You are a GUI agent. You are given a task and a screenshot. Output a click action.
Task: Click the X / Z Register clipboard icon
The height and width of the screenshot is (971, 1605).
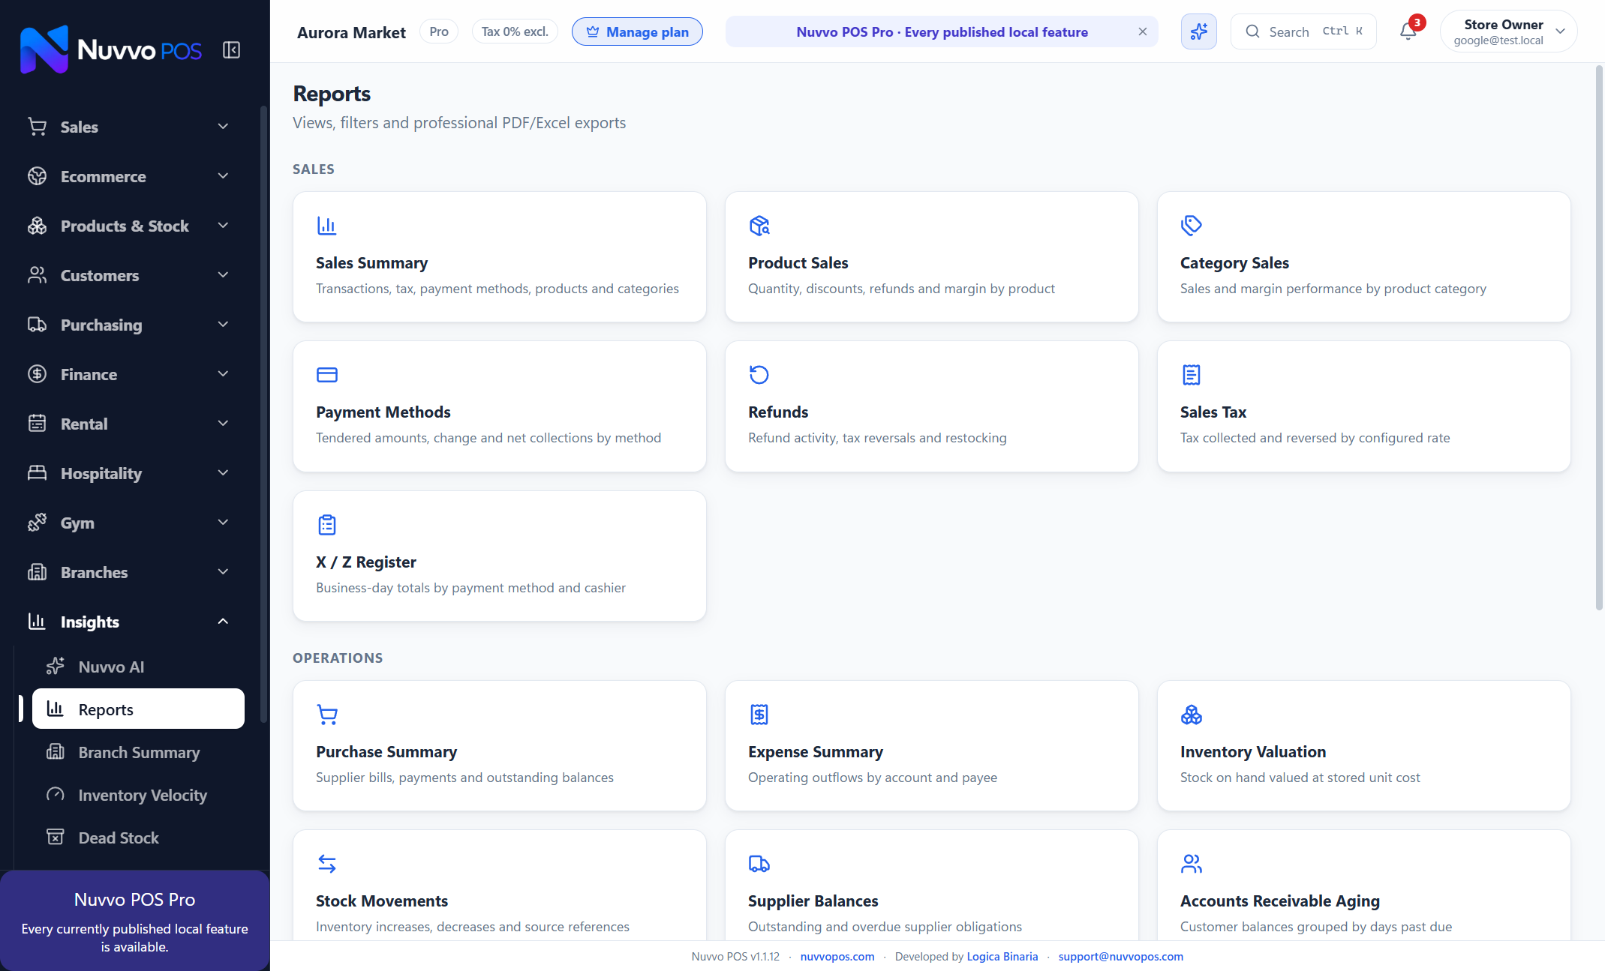coord(326,524)
